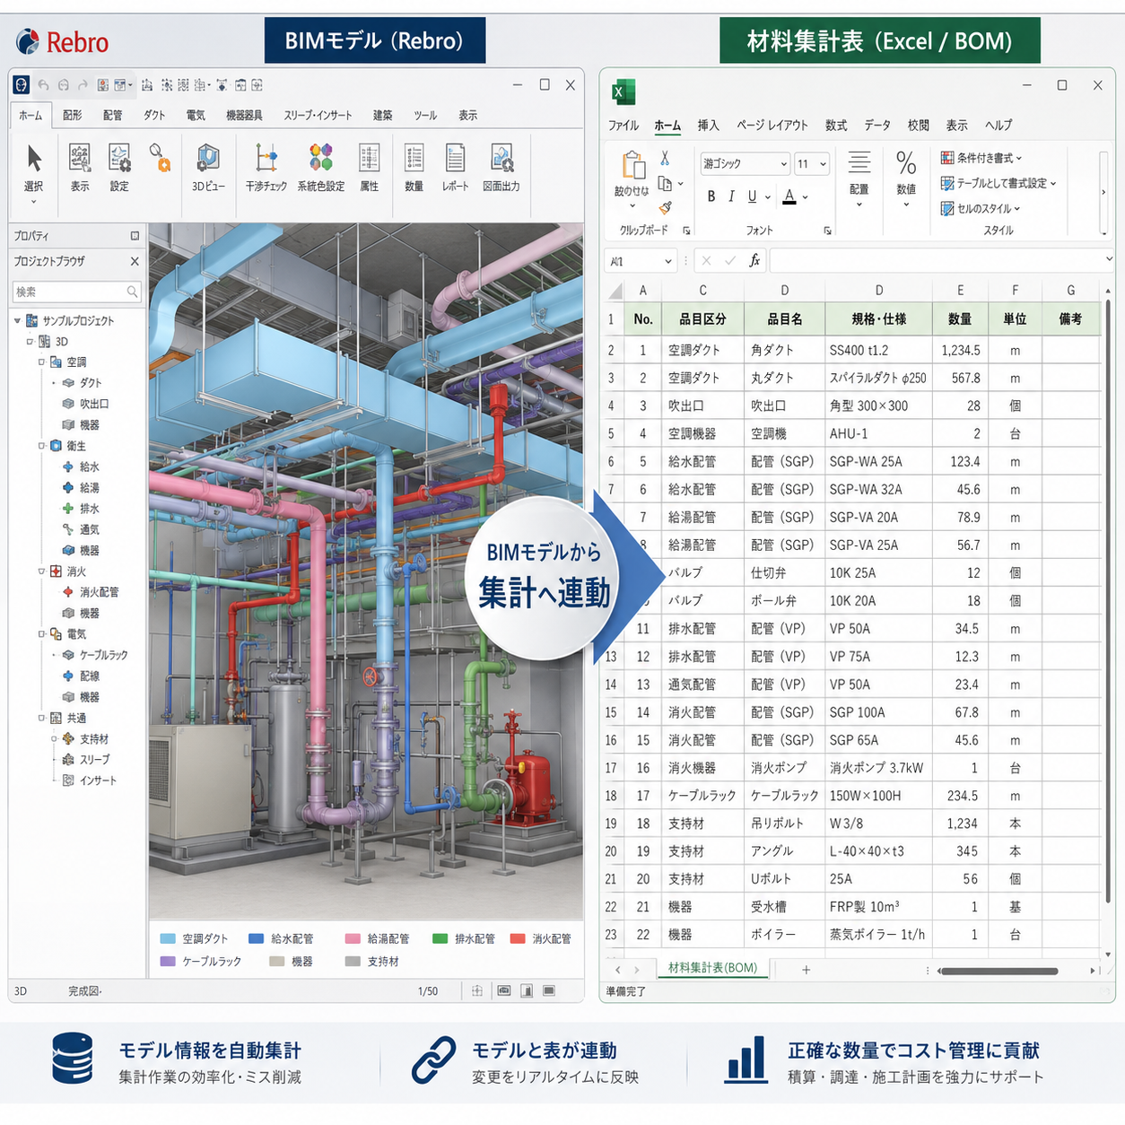Open セルのスタイル menu
Viewport: 1125px width, 1125px height.
[980, 208]
